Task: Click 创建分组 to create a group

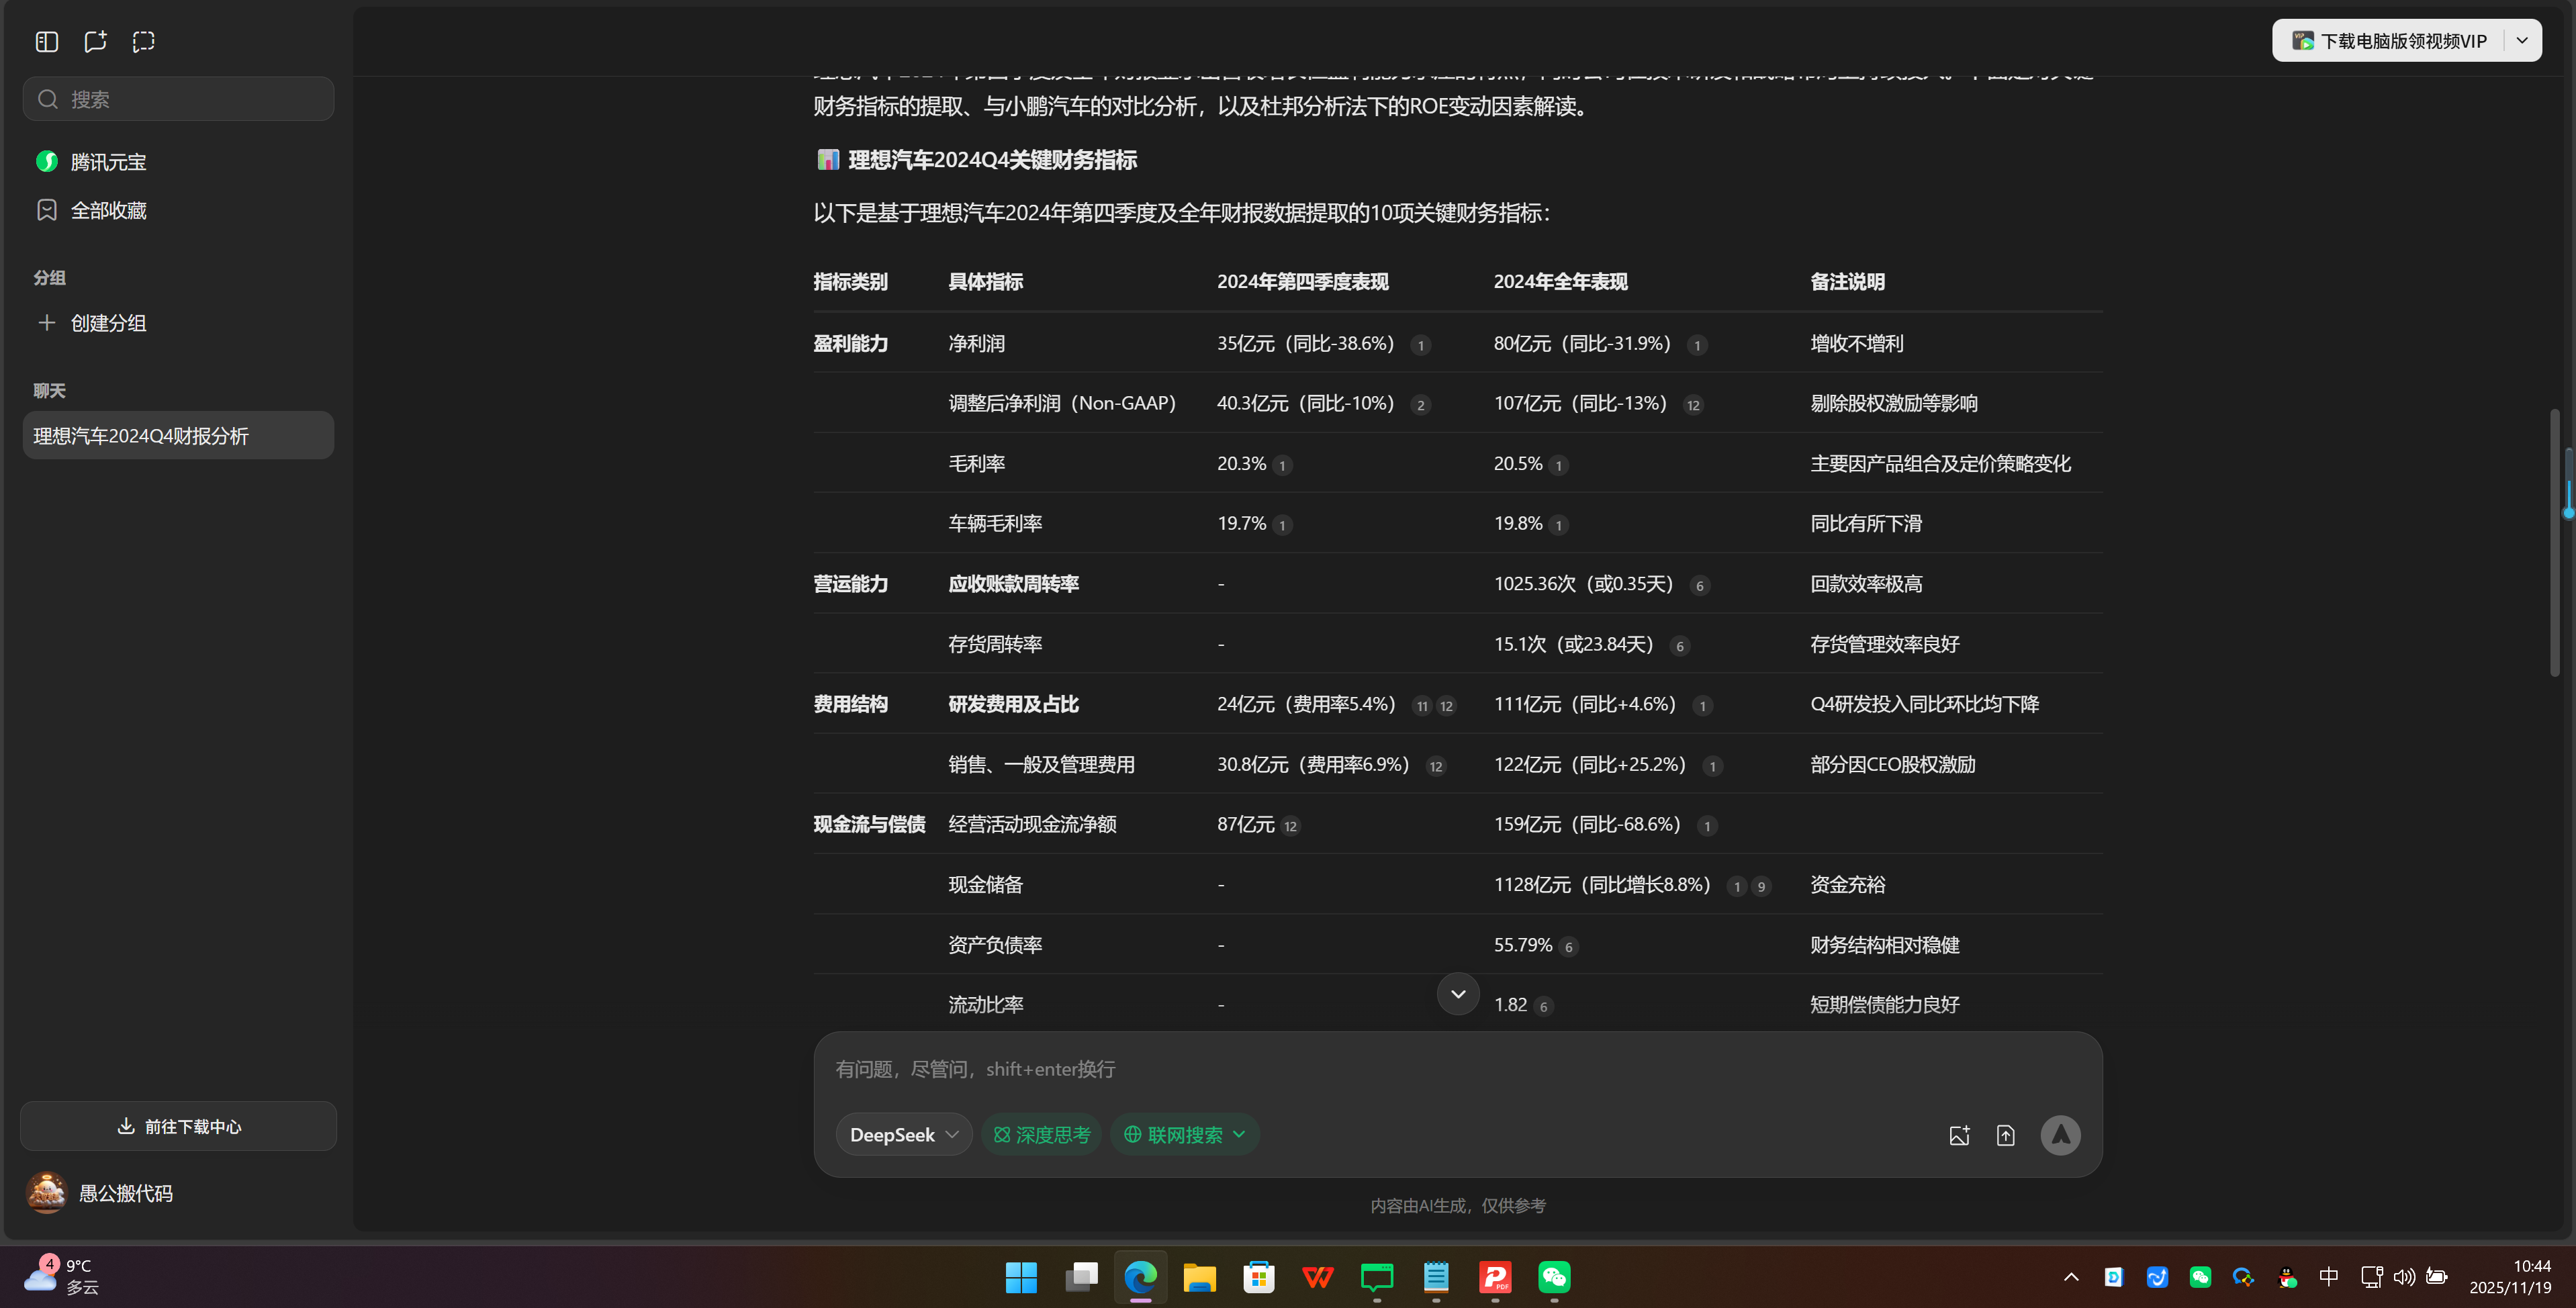Action: tap(106, 322)
